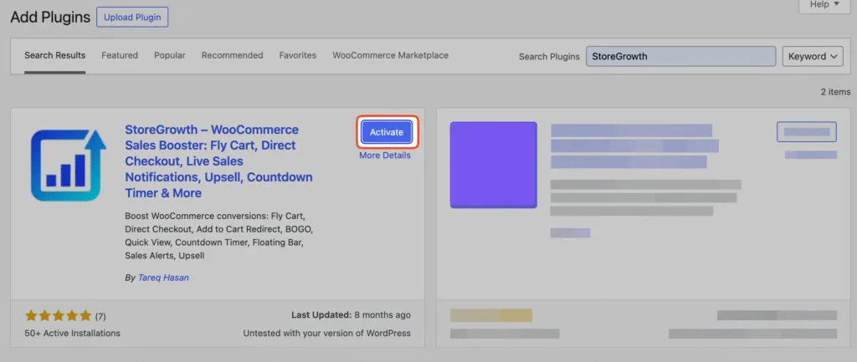
Task: Switch to the Featured tab
Action: 120,55
